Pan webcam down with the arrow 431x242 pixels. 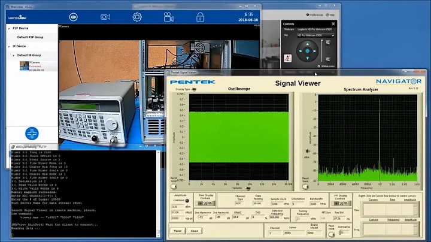pos(307,58)
